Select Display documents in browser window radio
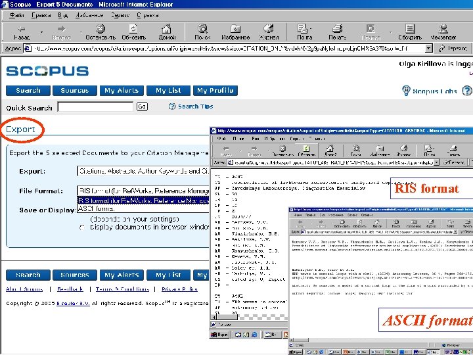 click(81, 227)
